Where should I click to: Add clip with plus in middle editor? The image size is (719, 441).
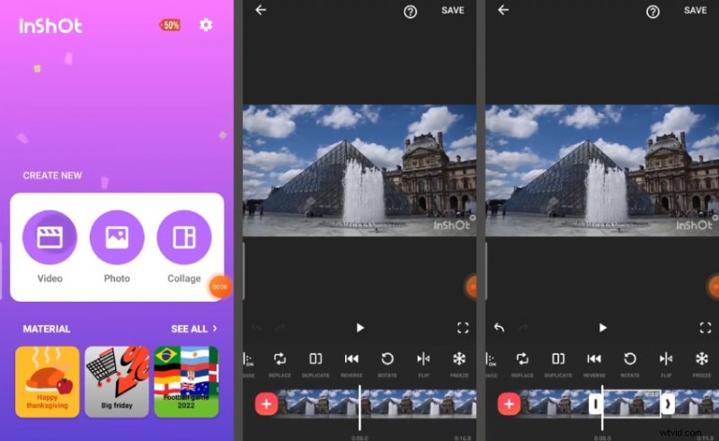266,404
